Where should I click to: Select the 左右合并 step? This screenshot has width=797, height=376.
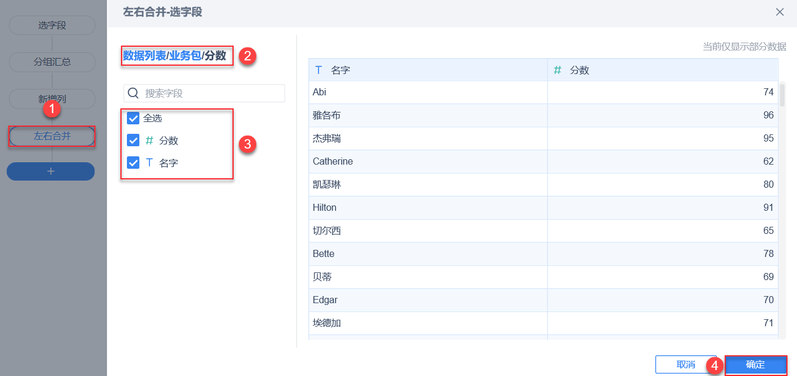tap(52, 136)
